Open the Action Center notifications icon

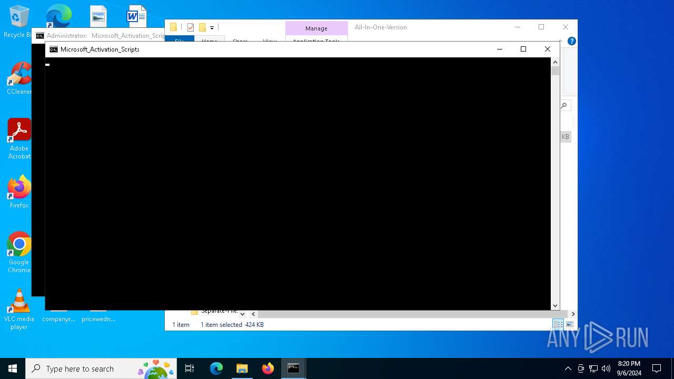(x=657, y=368)
